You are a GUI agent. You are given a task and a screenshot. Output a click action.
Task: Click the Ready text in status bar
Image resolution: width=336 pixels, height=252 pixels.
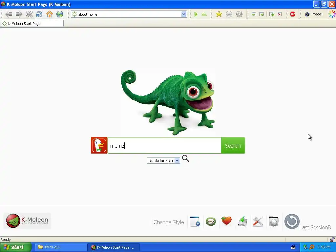pos(5,239)
